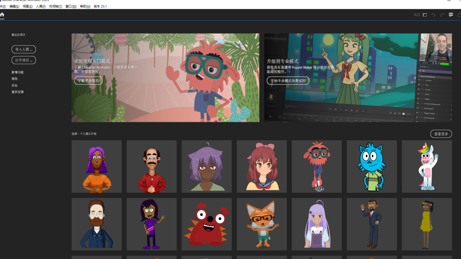Open the 时间轴(T) menu
461x259 pixels.
[x=55, y=6]
